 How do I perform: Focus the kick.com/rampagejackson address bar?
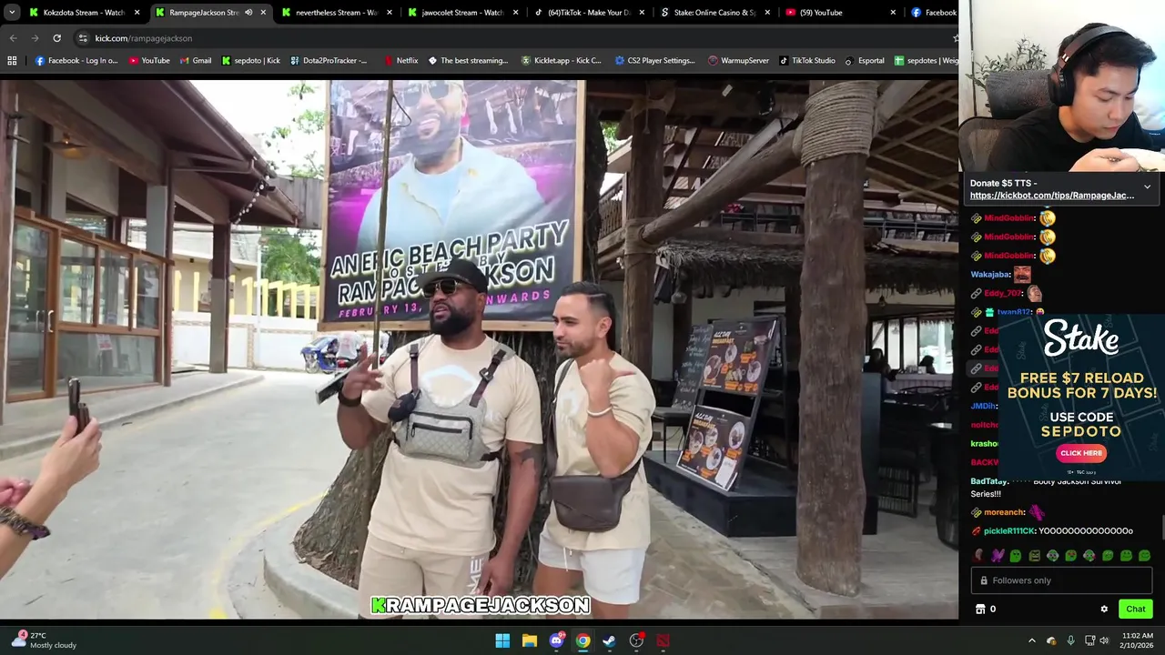tap(510, 38)
